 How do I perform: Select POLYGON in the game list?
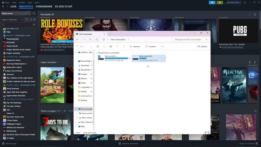10,42
